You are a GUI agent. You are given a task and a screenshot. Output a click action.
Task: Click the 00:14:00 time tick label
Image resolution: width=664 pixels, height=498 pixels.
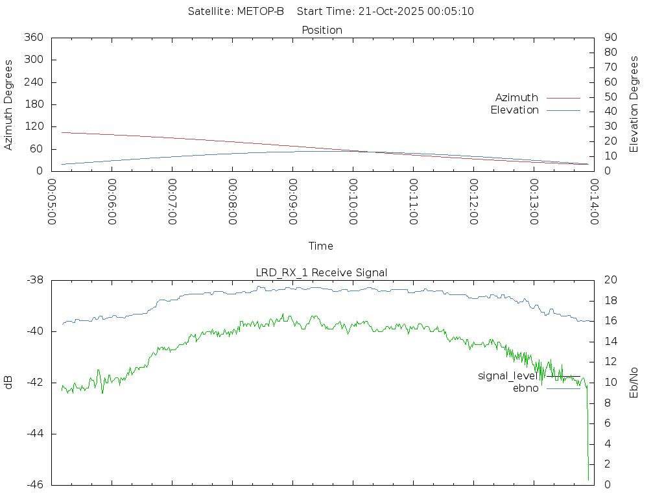[x=593, y=202]
